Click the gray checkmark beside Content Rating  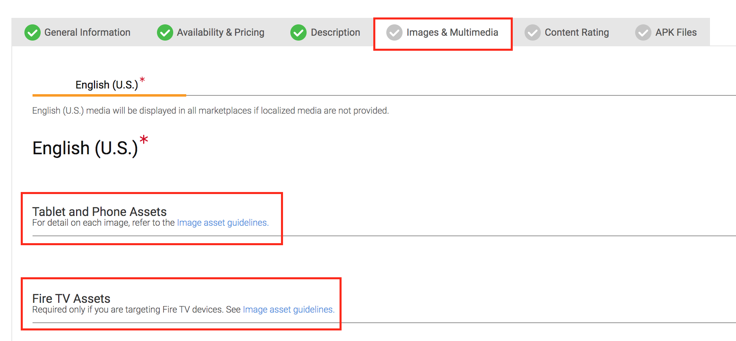[x=533, y=32]
